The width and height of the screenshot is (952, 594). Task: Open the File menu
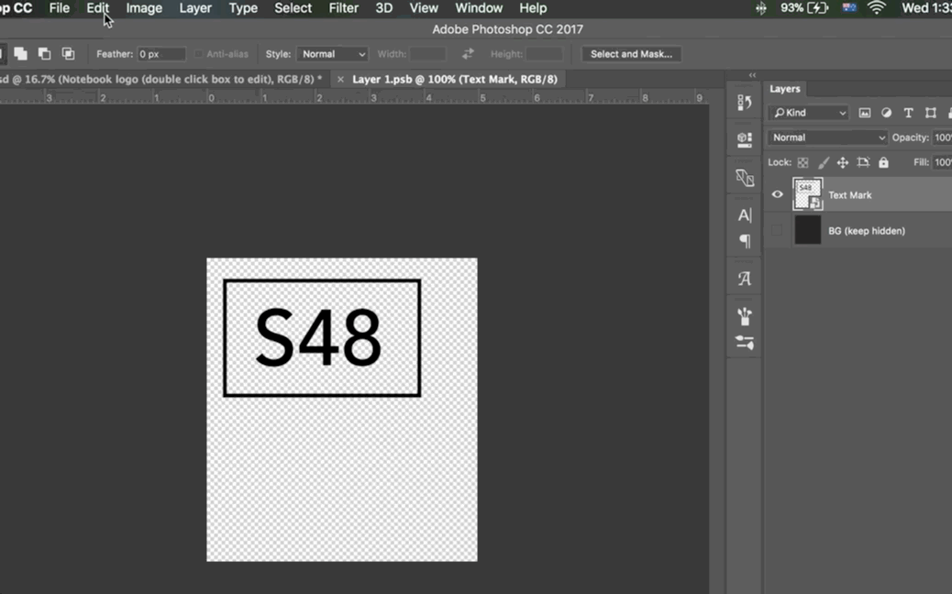(x=59, y=8)
